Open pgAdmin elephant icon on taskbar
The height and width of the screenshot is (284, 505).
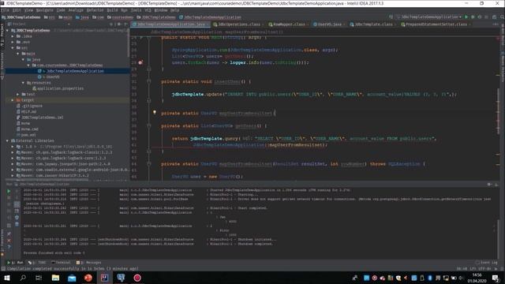121,278
